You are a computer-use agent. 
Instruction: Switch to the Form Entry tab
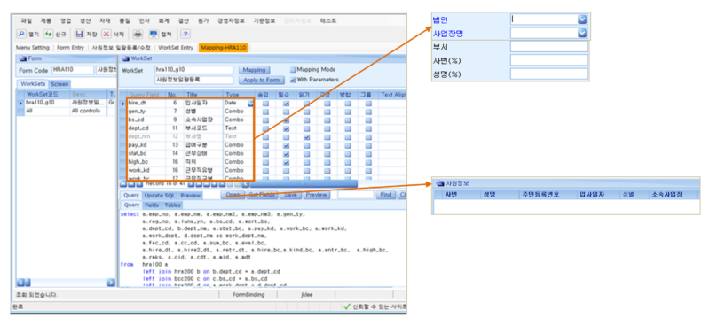[70, 48]
